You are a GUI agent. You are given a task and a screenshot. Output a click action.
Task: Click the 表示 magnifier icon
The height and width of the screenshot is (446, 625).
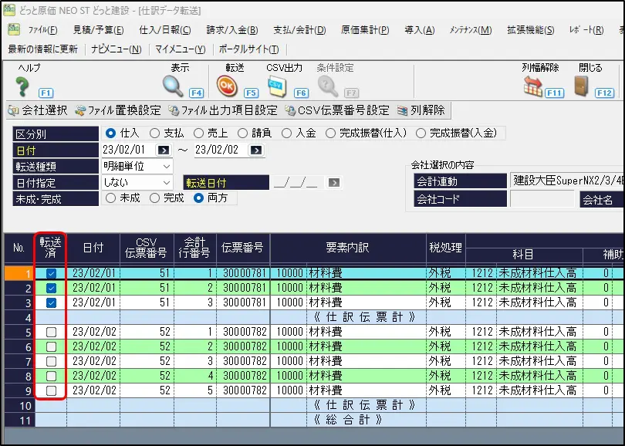click(x=172, y=85)
